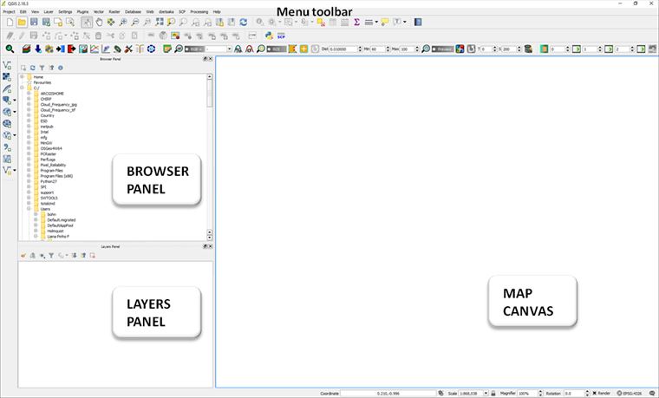The height and width of the screenshot is (398, 659).
Task: Expand the Home folder in Browser
Action: (22, 77)
